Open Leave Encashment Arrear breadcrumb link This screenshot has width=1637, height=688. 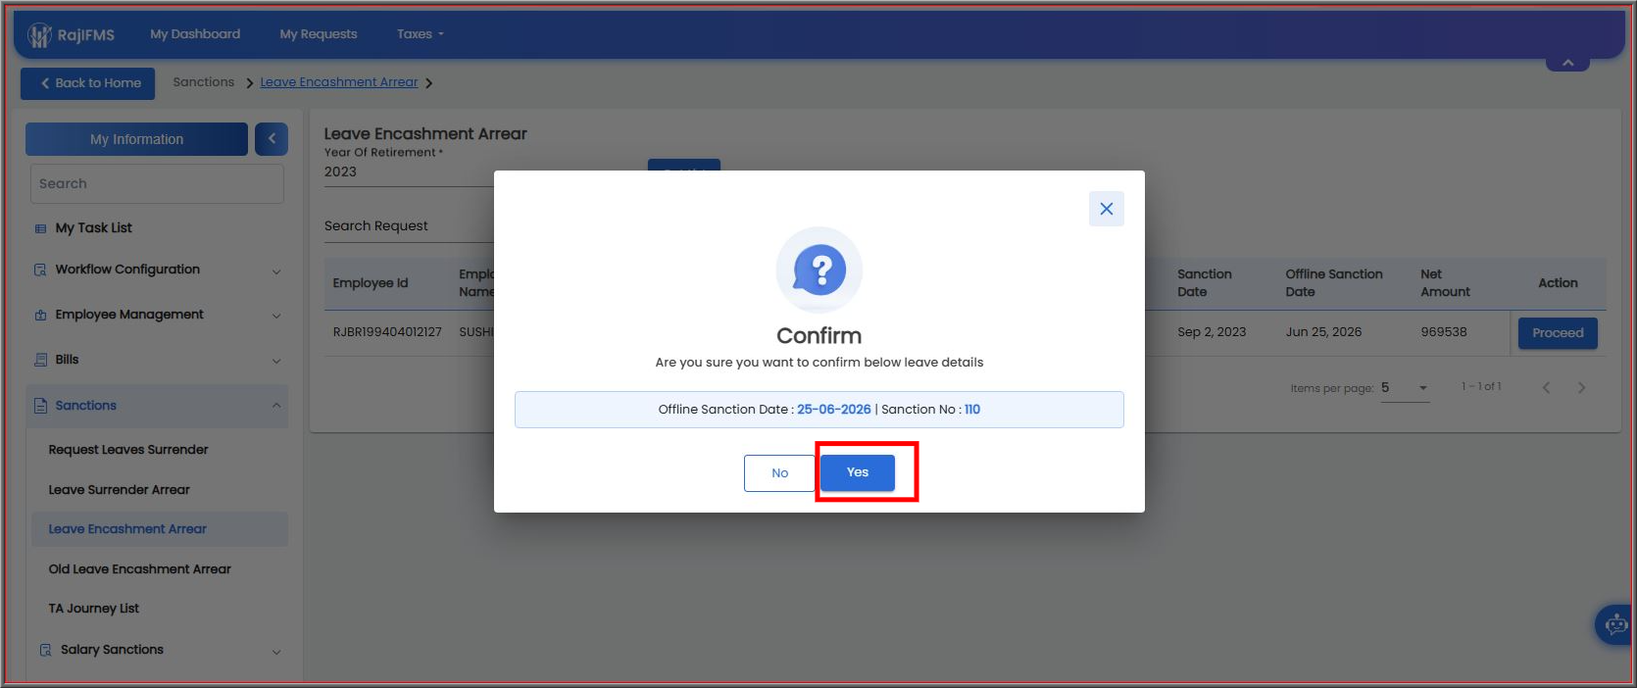[x=339, y=82]
